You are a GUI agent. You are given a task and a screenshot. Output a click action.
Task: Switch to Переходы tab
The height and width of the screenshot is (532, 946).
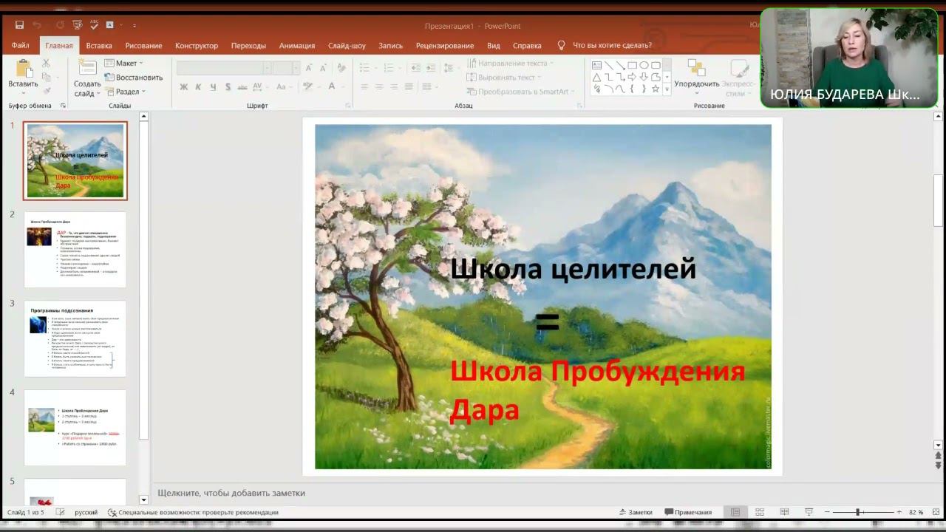(248, 45)
